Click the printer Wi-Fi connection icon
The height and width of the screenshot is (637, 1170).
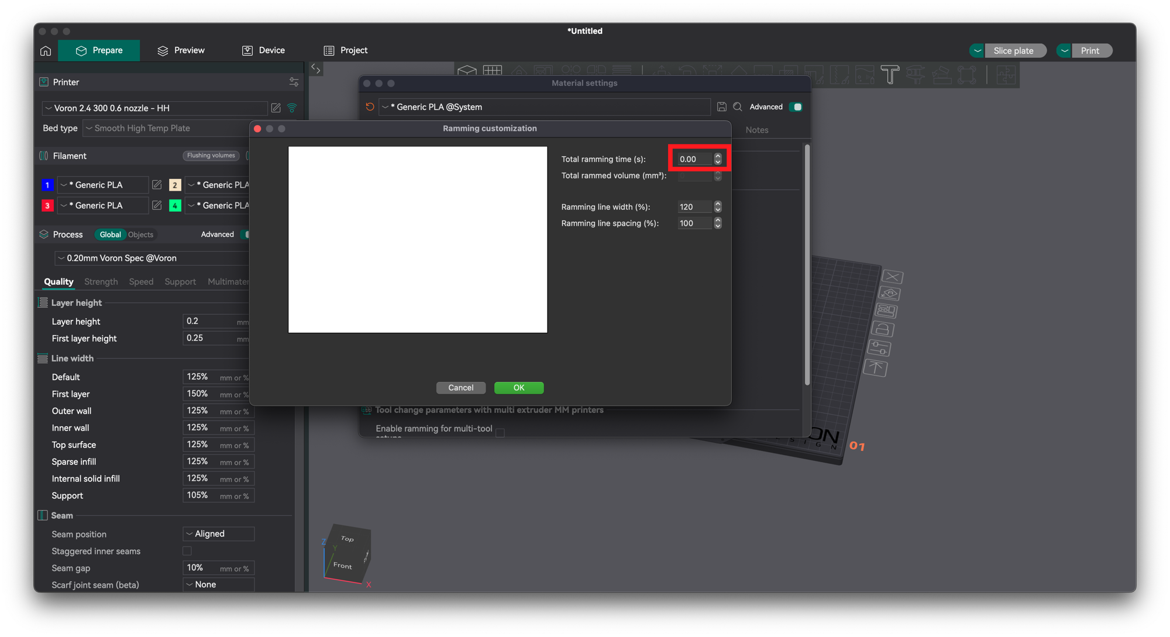coord(292,108)
